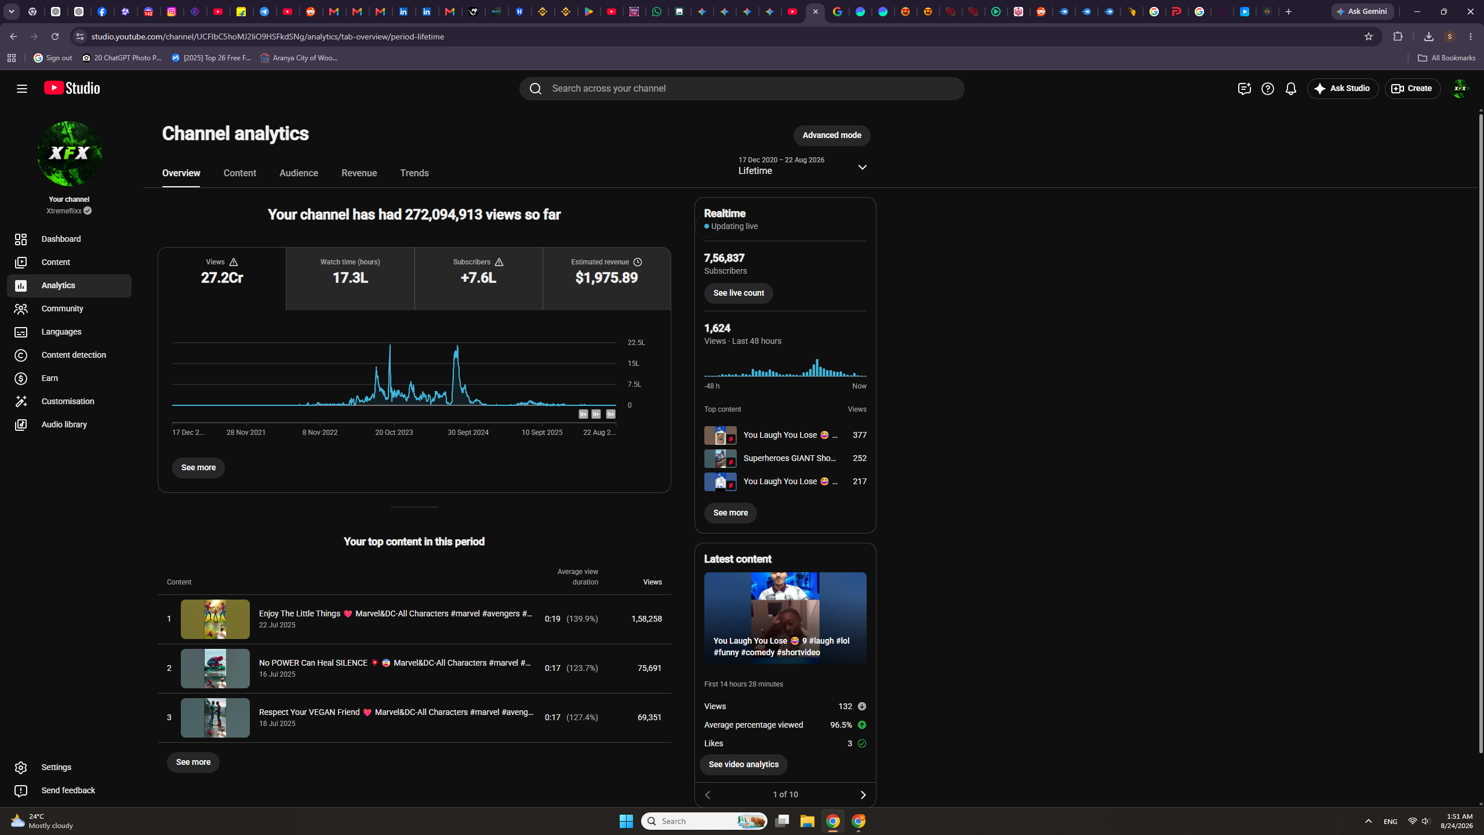Open the account avatar menu

coord(1460,89)
